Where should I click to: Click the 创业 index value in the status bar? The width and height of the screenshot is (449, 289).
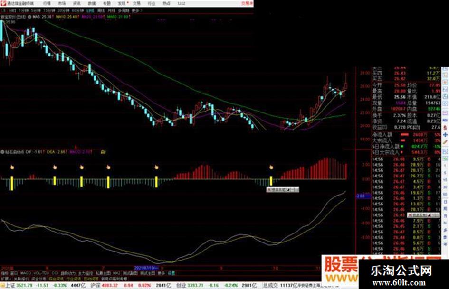click(x=196, y=286)
